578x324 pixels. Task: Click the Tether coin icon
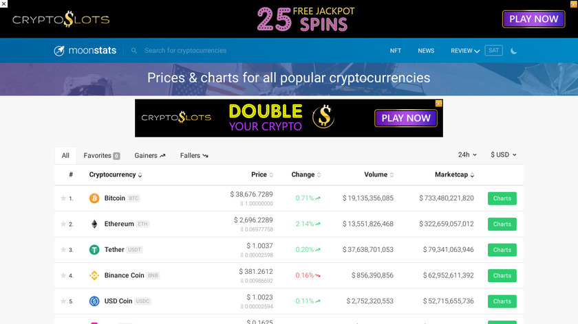pos(94,250)
